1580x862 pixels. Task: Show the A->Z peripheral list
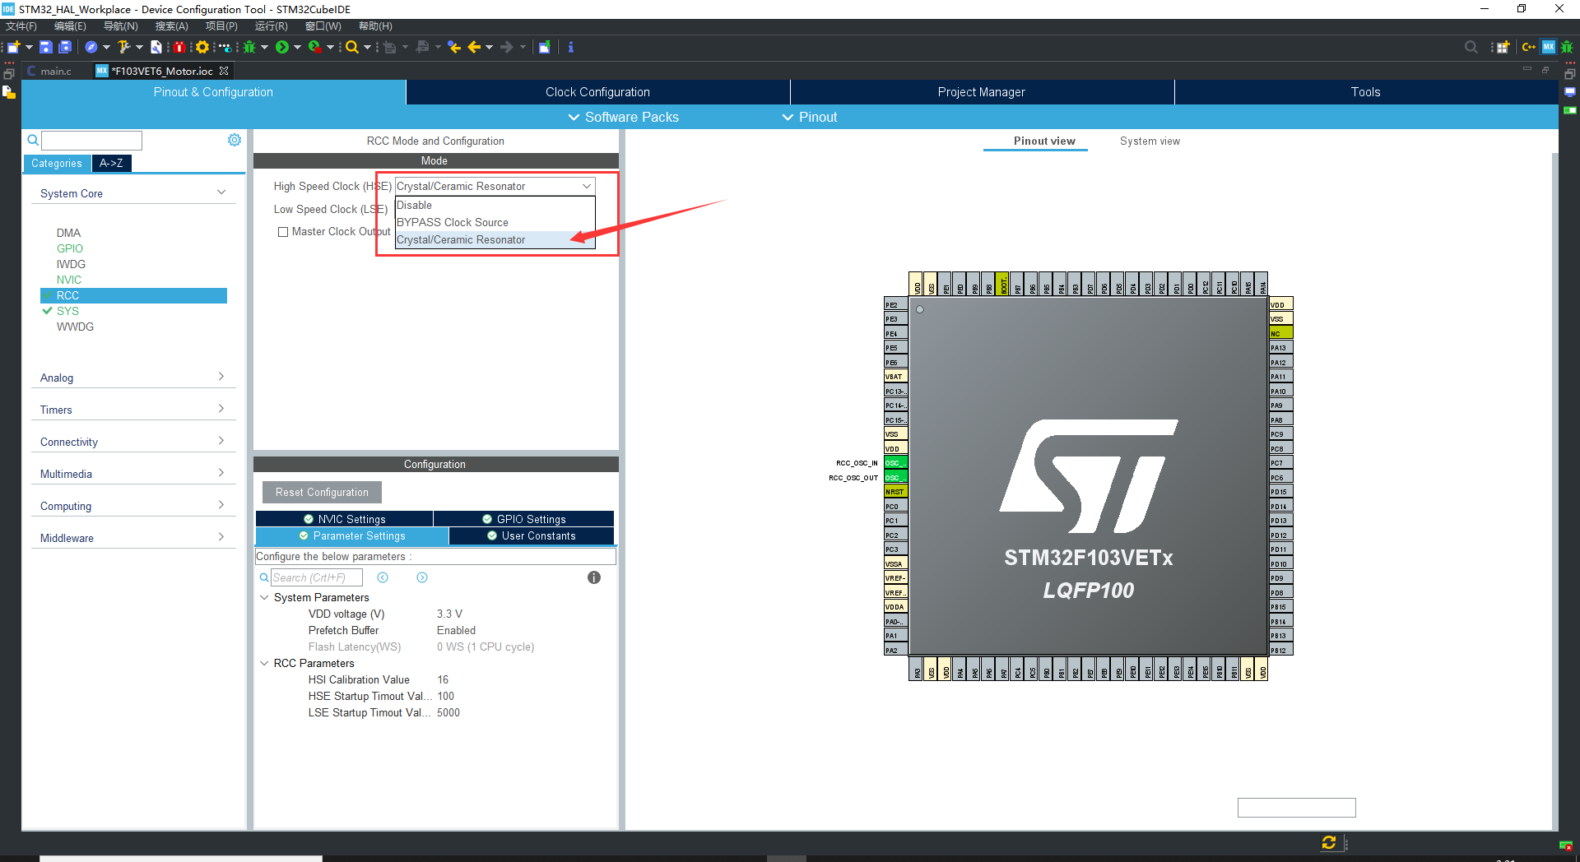pos(111,163)
